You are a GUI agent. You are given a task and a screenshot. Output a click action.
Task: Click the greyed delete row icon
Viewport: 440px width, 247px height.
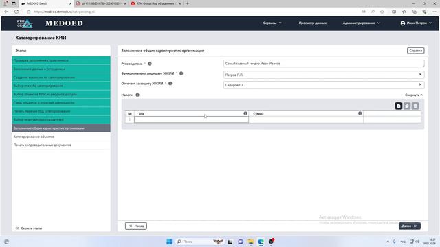[415, 106]
